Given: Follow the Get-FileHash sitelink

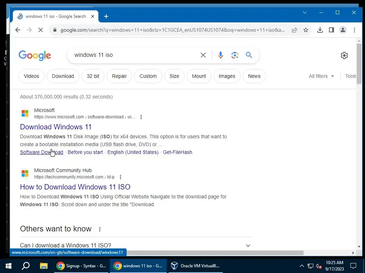Looking at the screenshot, I should (x=178, y=152).
